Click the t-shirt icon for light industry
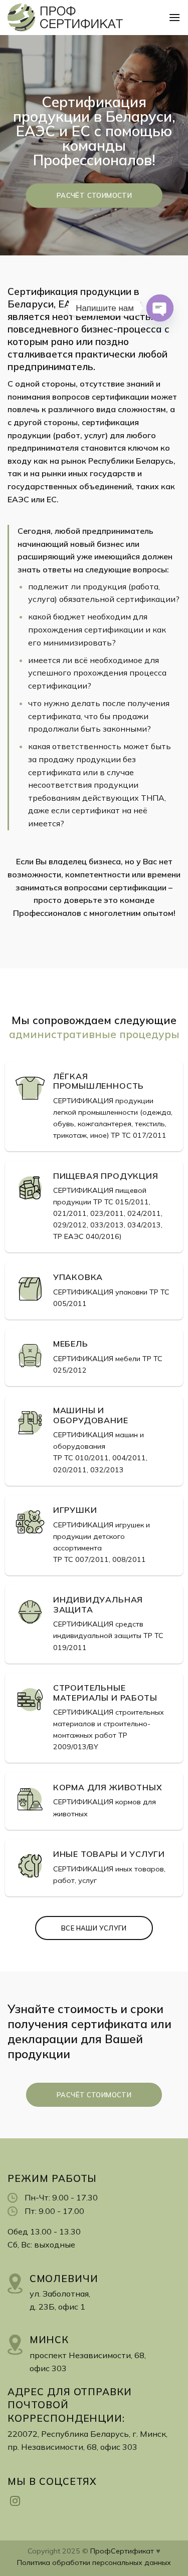Screen dimensions: 188x2576 [29, 1087]
